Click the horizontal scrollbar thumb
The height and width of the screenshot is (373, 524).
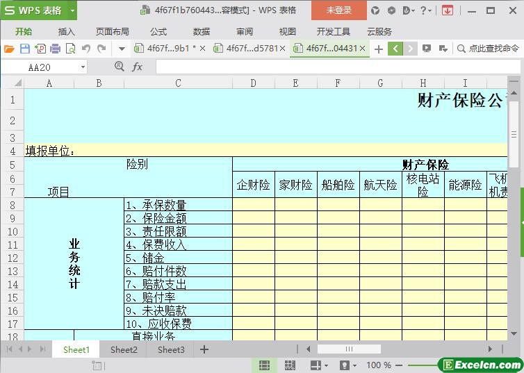pyautogui.click(x=349, y=349)
